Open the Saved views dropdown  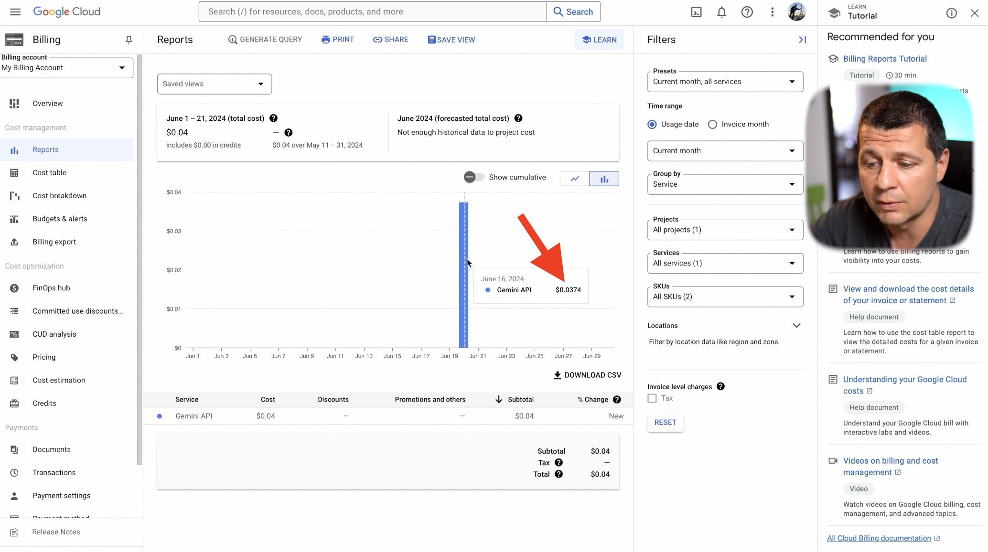214,84
